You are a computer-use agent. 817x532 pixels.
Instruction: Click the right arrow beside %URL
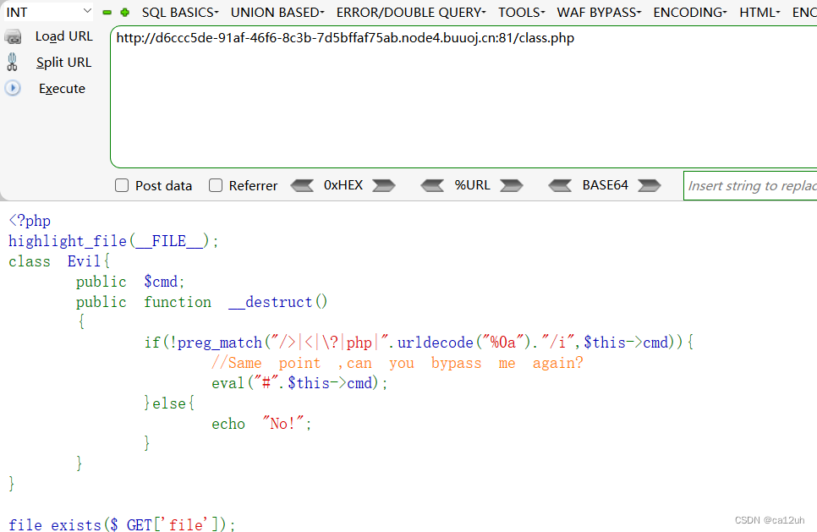(511, 185)
